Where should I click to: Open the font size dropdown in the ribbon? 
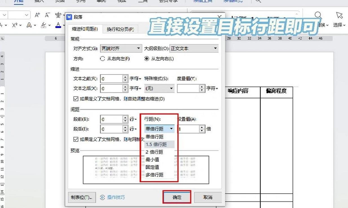[27, 15]
